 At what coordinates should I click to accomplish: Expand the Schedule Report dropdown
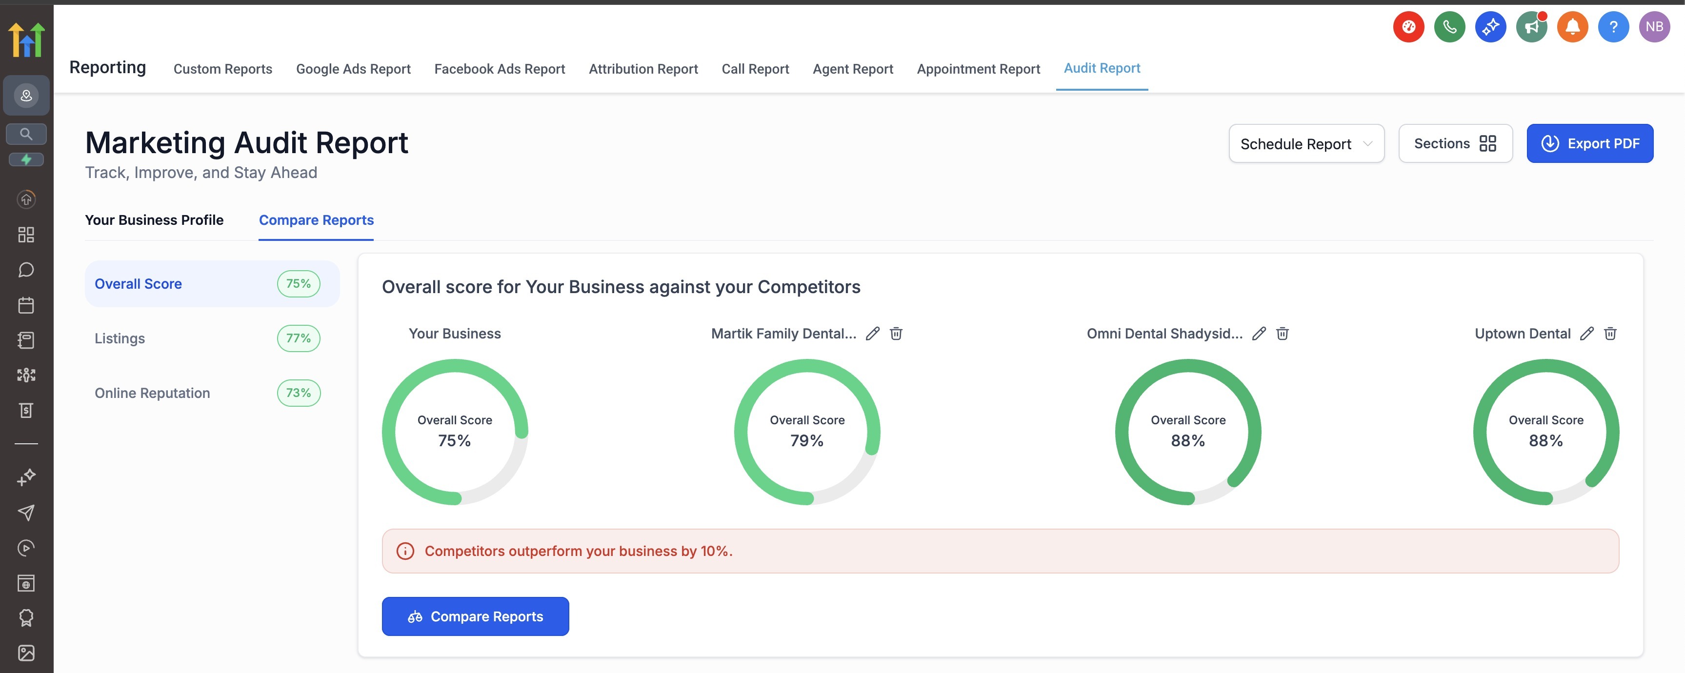coord(1306,144)
